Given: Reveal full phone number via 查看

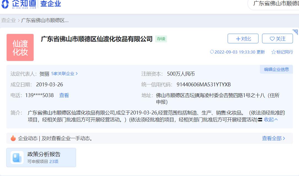Looking at the screenshot, I should tap(64, 95).
